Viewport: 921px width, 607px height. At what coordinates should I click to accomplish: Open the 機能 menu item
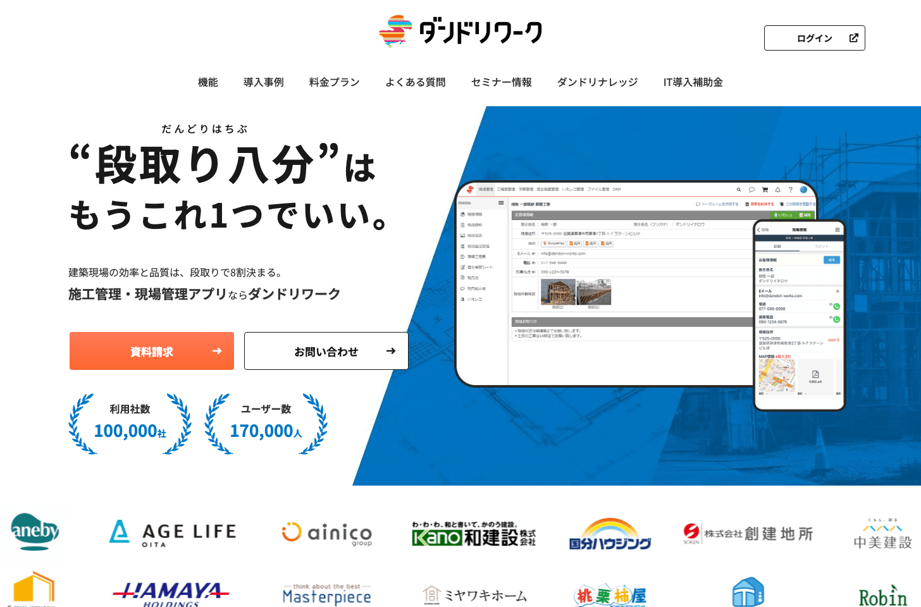(x=207, y=82)
